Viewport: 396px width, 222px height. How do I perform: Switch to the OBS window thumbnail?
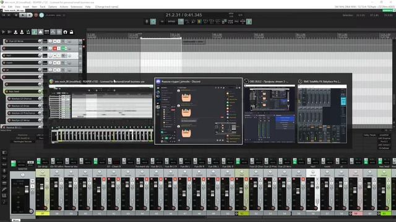(269, 111)
